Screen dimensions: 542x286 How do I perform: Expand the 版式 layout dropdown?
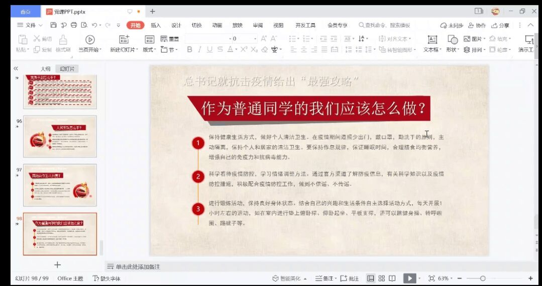149,50
